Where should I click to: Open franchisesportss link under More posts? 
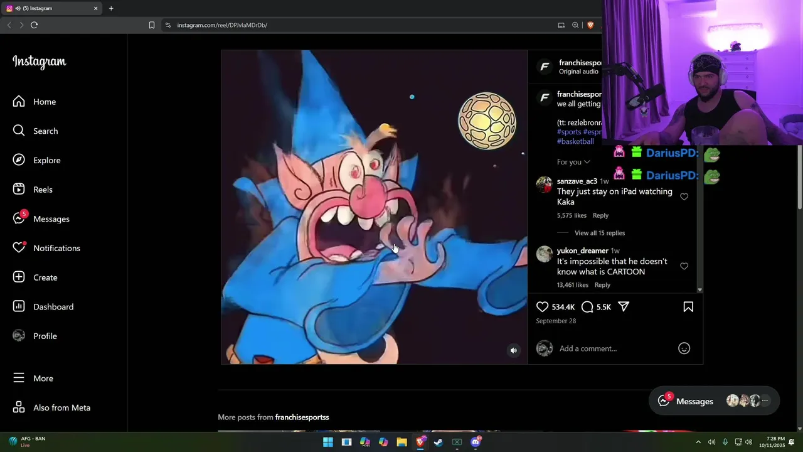pyautogui.click(x=302, y=417)
